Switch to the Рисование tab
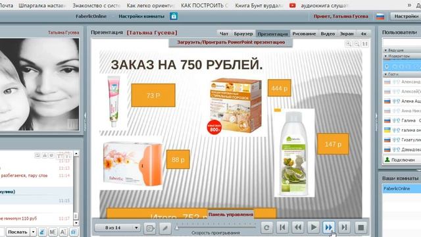The image size is (421, 237). [x=304, y=34]
